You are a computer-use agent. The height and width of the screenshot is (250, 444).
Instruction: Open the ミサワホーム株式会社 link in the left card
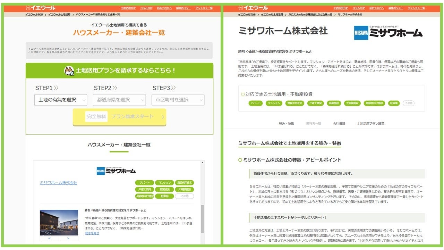point(59,183)
